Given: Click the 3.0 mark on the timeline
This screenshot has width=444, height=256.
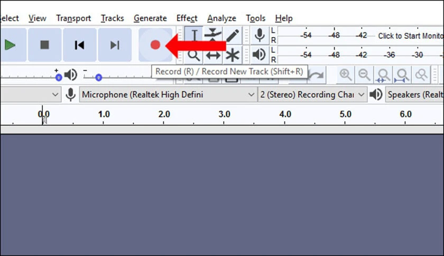Looking at the screenshot, I should coord(224,114).
